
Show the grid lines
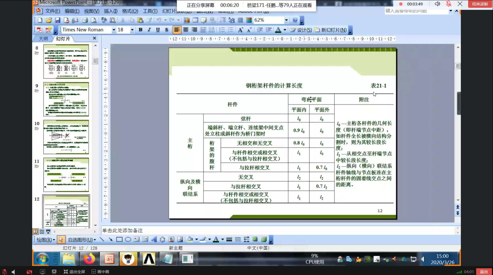[x=240, y=20]
